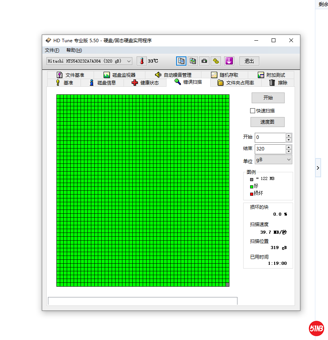Screen dimensions: 328x340
Task: Click the red 损坏 legend swatch
Action: pos(252,194)
